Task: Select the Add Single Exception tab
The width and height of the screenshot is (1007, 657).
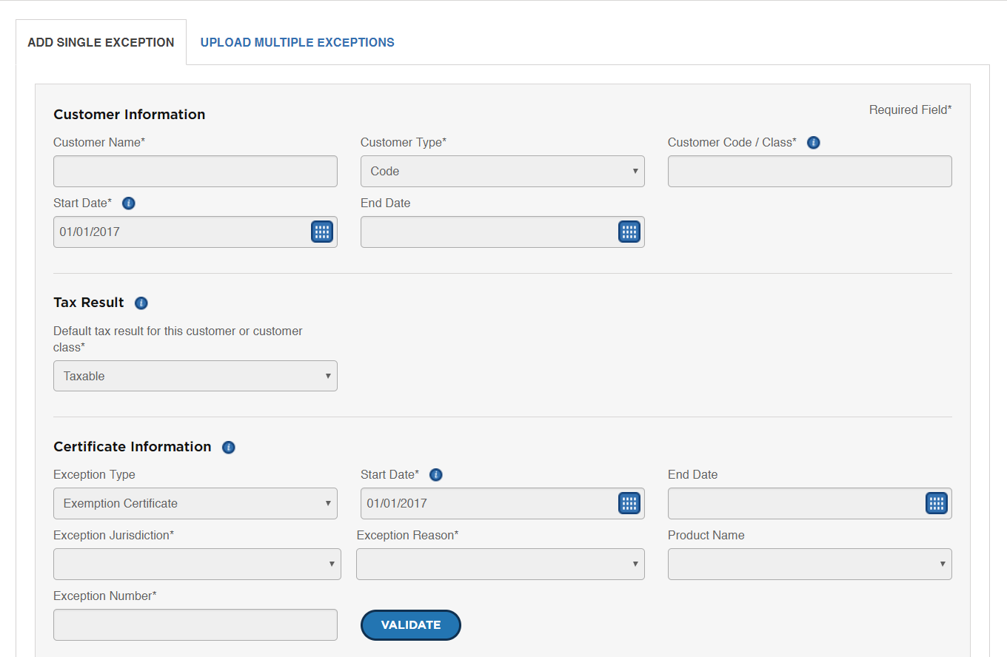Action: (101, 42)
